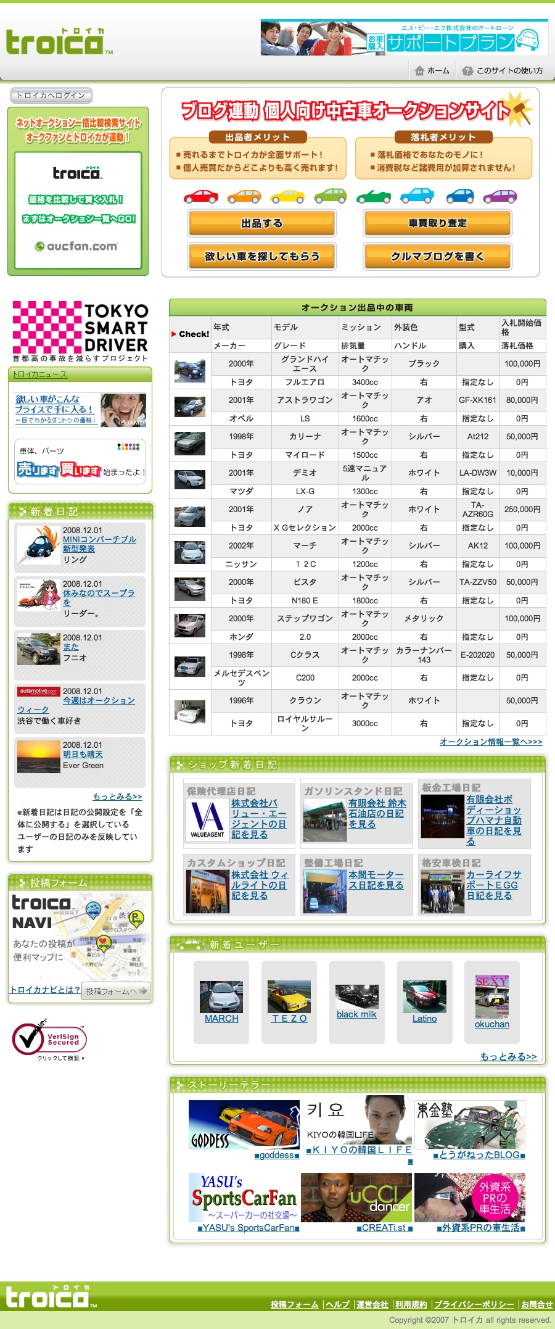The image size is (555, 1329).
Task: Open the 明日も晴天 diary link
Action: pyautogui.click(x=83, y=755)
